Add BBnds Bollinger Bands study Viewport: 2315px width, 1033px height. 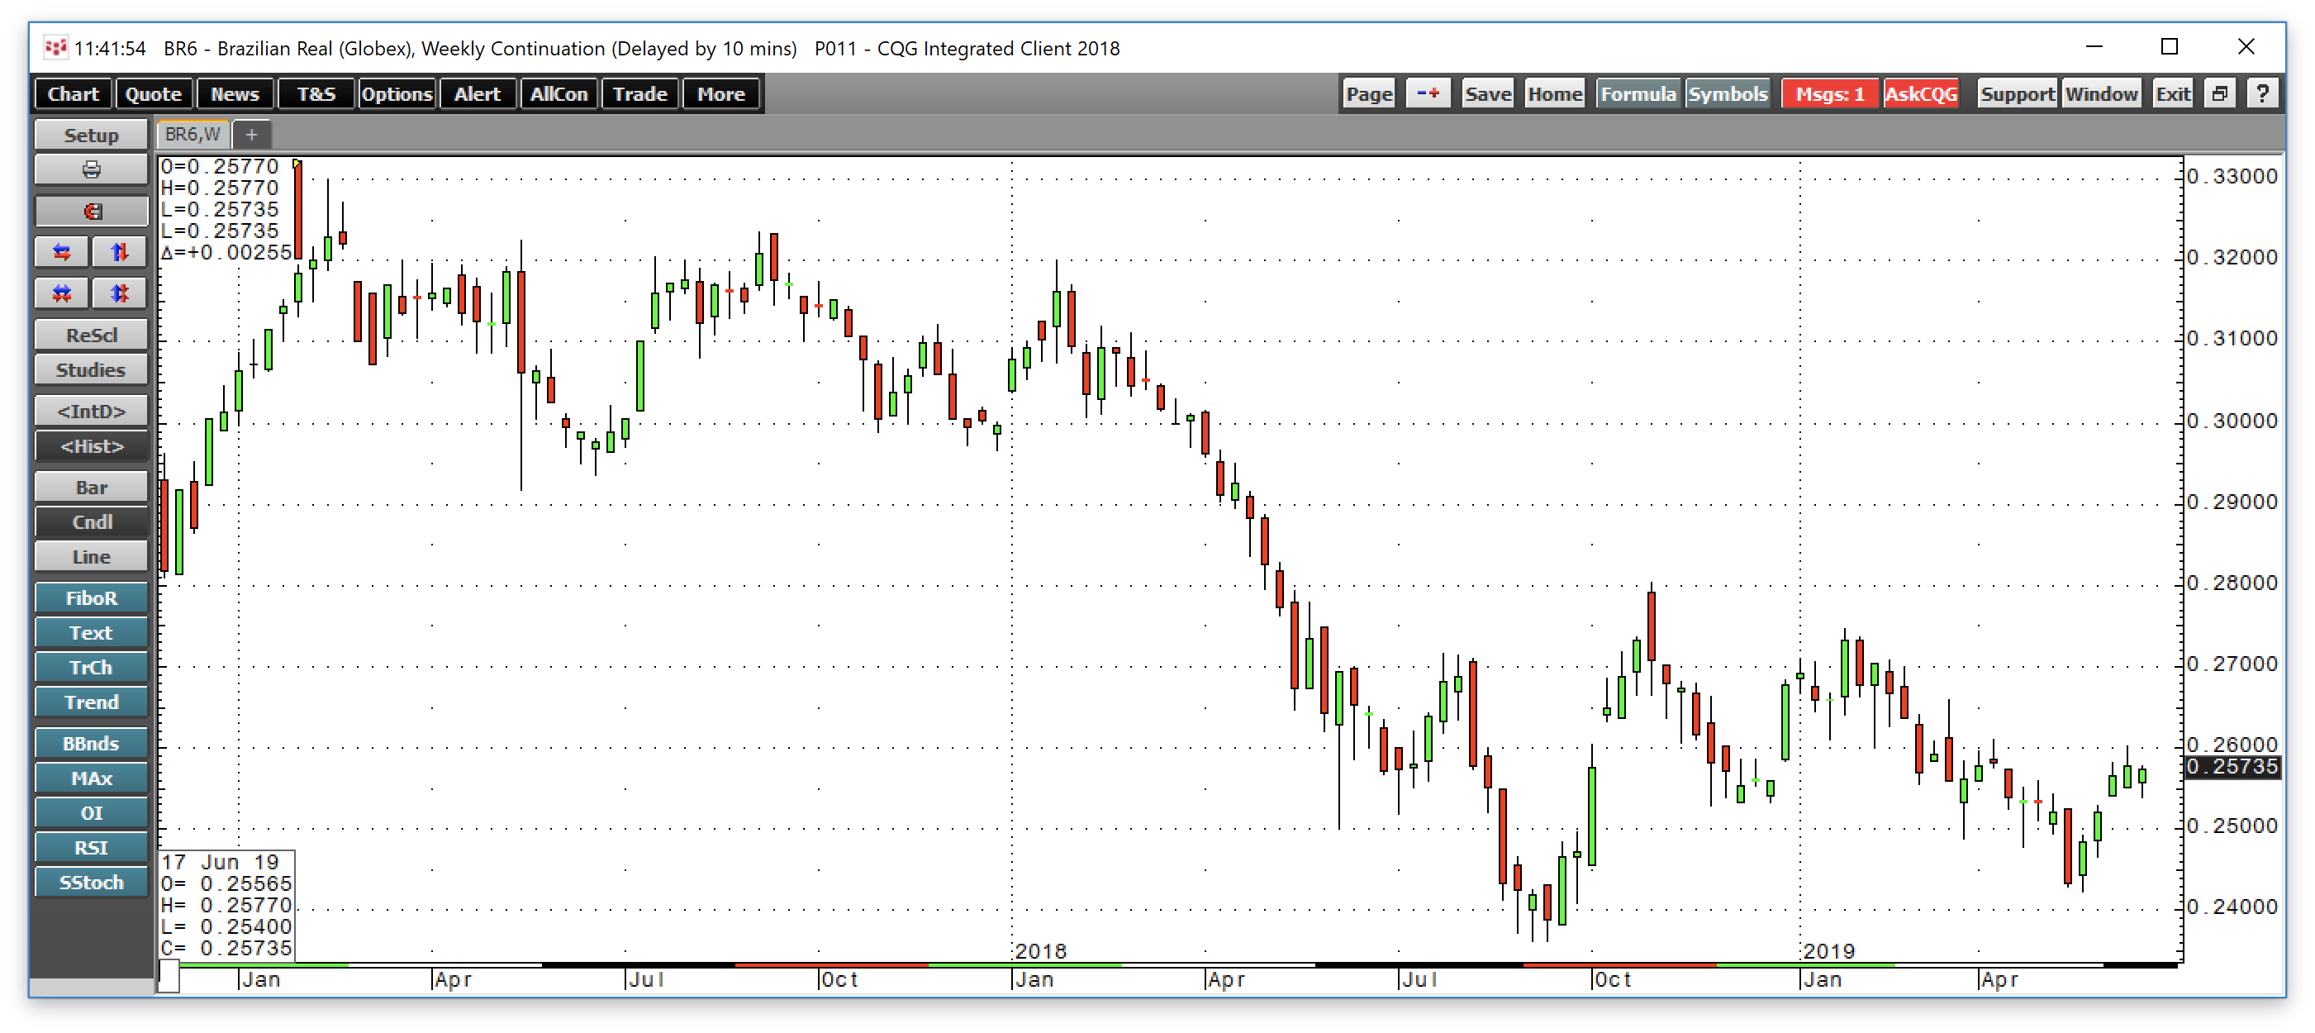91,745
